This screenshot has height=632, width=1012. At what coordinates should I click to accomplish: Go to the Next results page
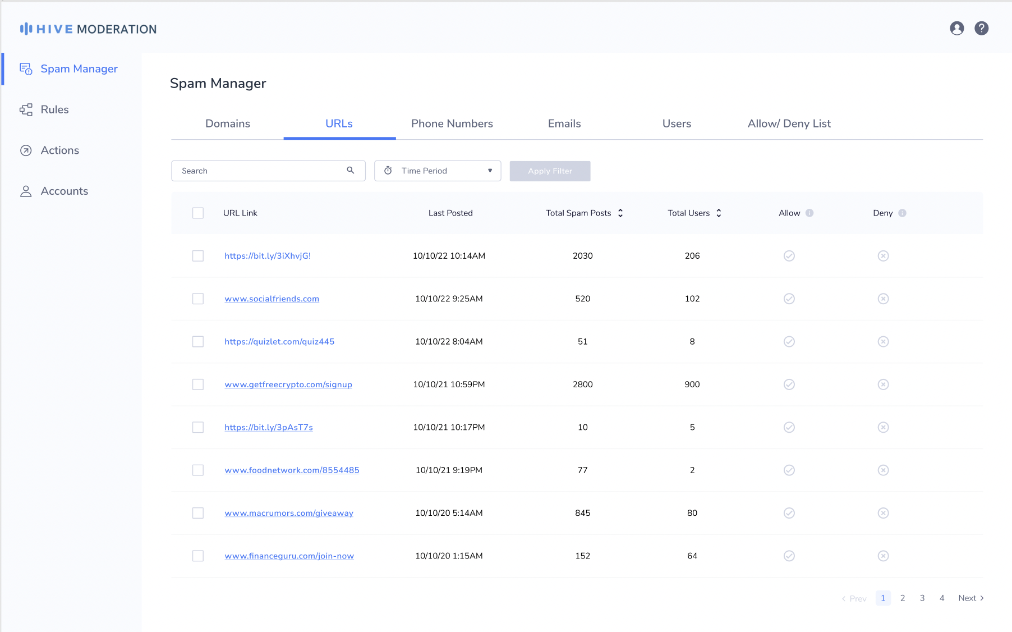970,598
